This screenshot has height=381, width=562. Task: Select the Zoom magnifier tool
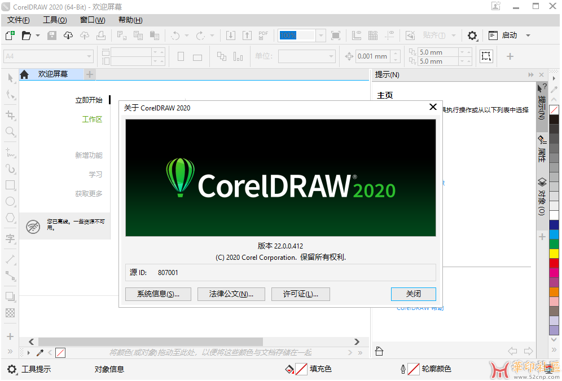coord(10,132)
